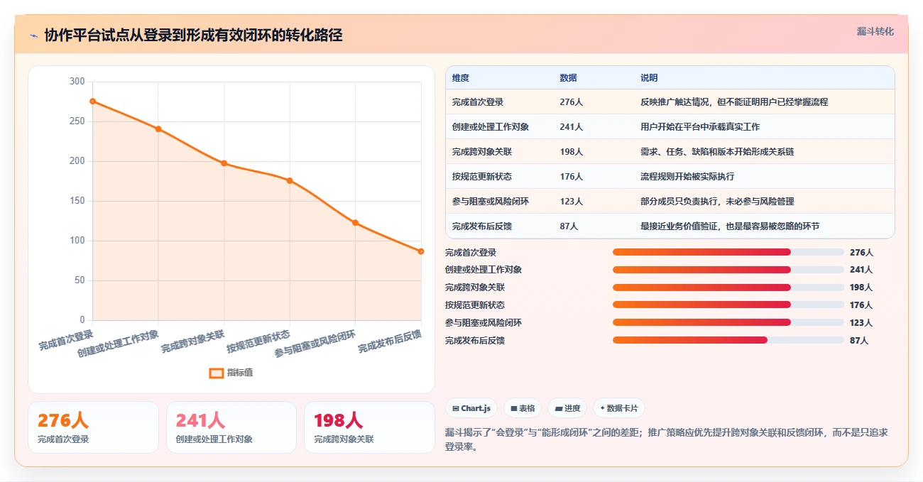Image resolution: width=923 pixels, height=482 pixels.
Task: Click the chart data point for 完成跨对象关联
Action: click(x=224, y=163)
